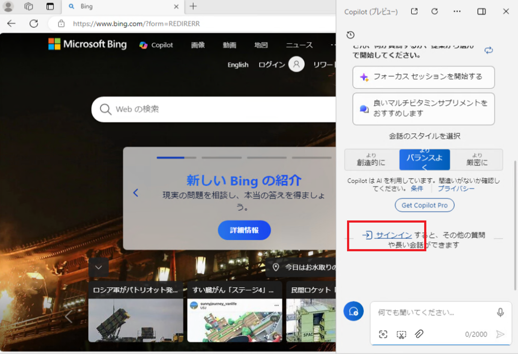Screen dimensions: 518x354
Task: Click the tab actions menu icon
Action: (x=51, y=6)
